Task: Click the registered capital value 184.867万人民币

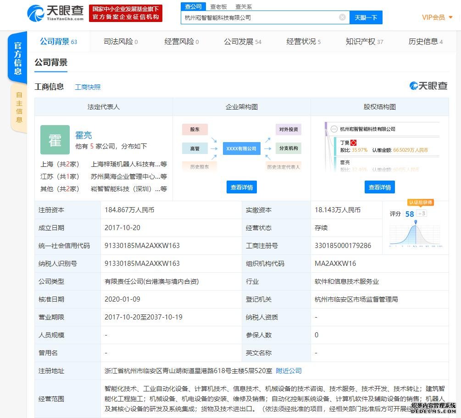Action: click(x=129, y=210)
